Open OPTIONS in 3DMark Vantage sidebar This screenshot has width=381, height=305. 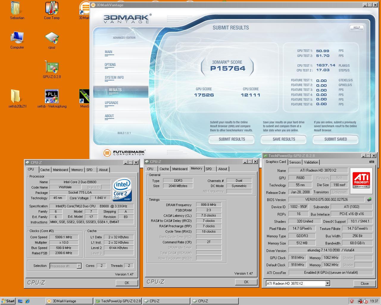110,65
